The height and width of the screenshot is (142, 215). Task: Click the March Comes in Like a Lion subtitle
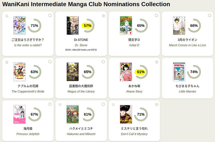click(x=188, y=45)
